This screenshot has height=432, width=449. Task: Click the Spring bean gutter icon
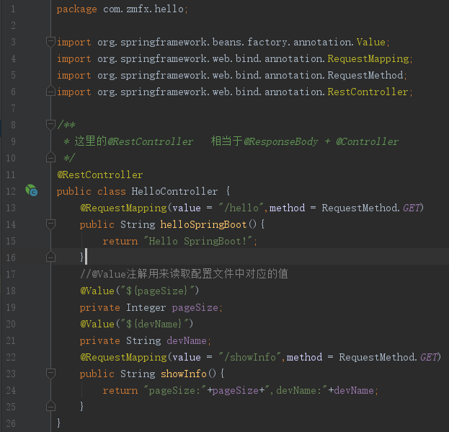click(x=32, y=190)
